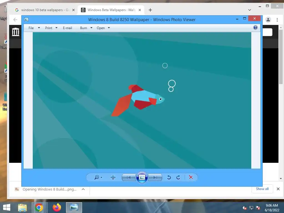Screen dimensions: 284x213
Task: Open the zoom magnifier in Photo Viewer
Action: click(x=97, y=177)
